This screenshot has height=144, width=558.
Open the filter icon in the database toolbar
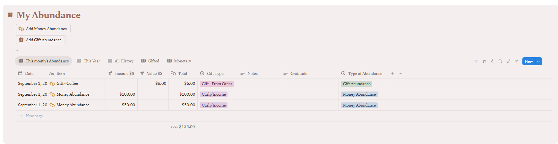click(x=476, y=61)
